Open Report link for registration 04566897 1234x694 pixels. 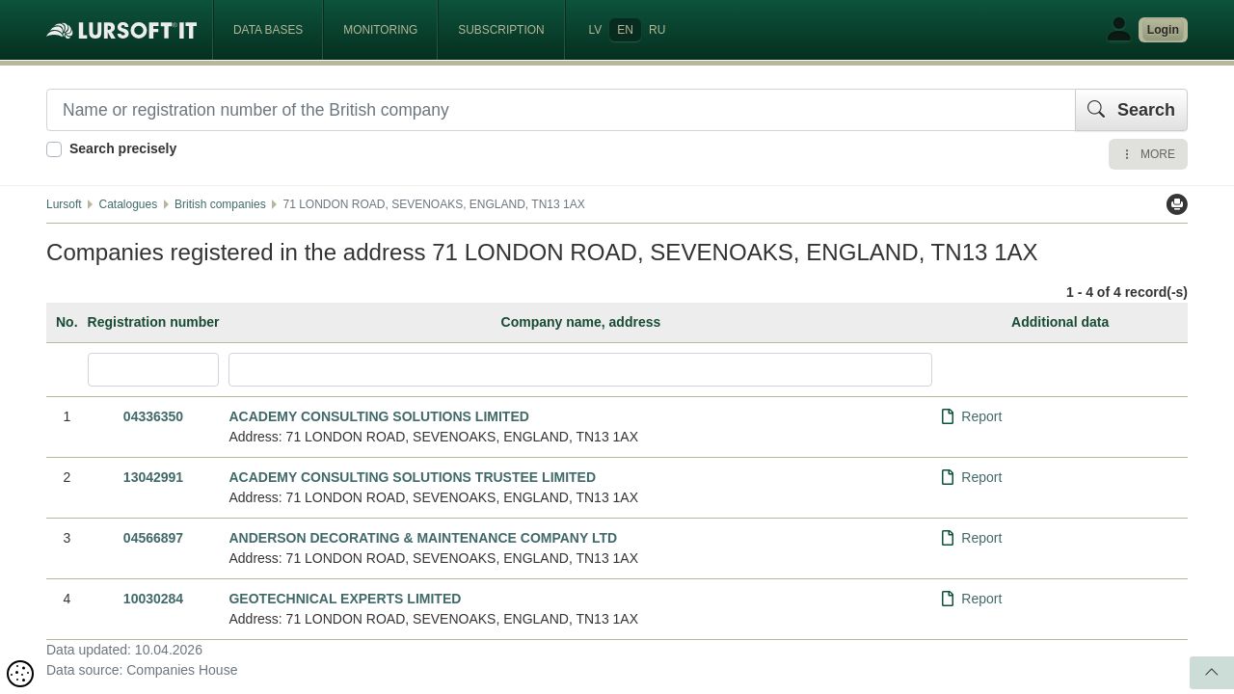click(981, 538)
